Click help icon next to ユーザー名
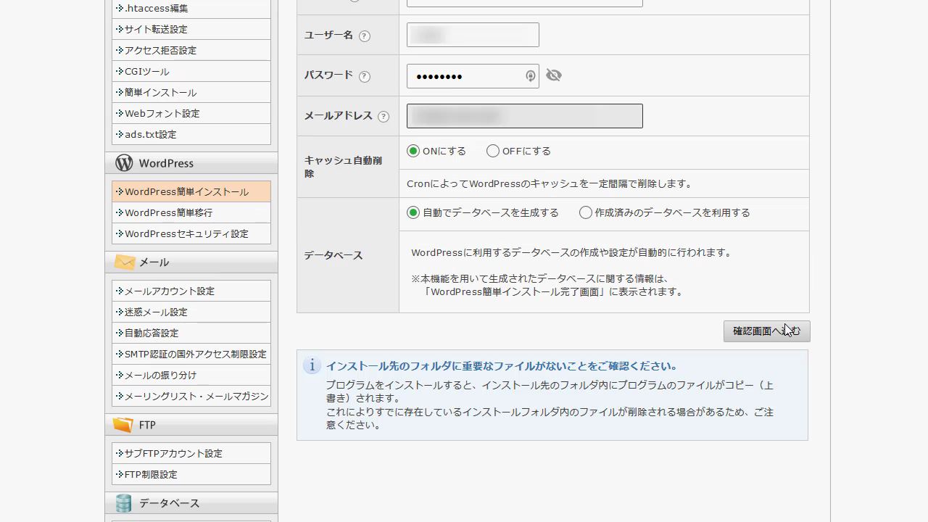This screenshot has width=928, height=522. [x=365, y=36]
